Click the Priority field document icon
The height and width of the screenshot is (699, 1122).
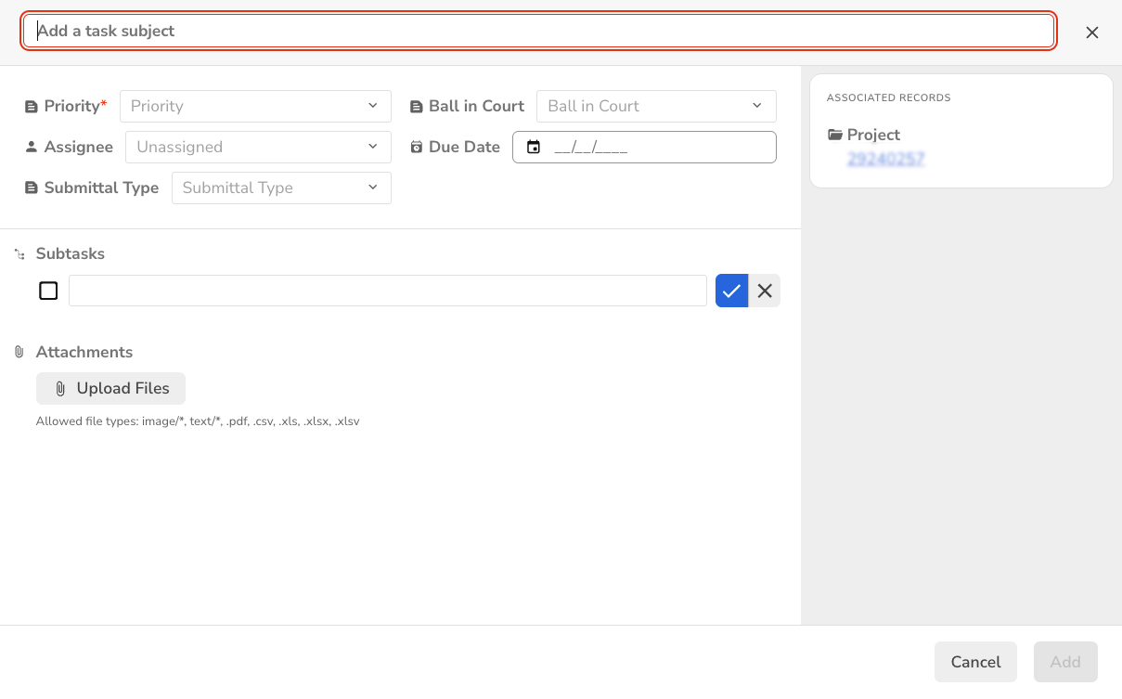coord(32,107)
